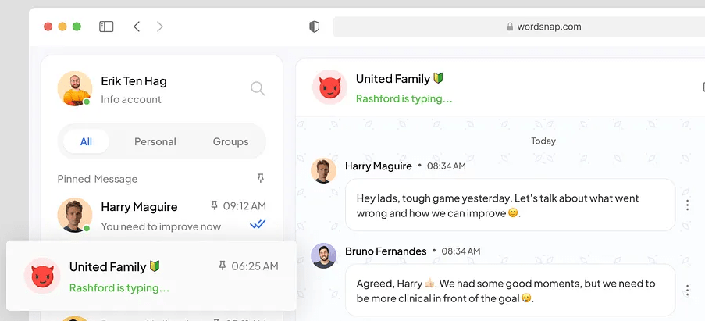Screen dimensions: 705x321
Task: Click Bruno Fernandes avatar in chat
Action: point(324,255)
